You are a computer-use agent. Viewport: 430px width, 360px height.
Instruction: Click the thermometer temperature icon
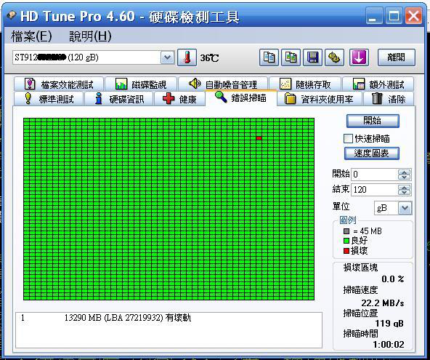[187, 57]
